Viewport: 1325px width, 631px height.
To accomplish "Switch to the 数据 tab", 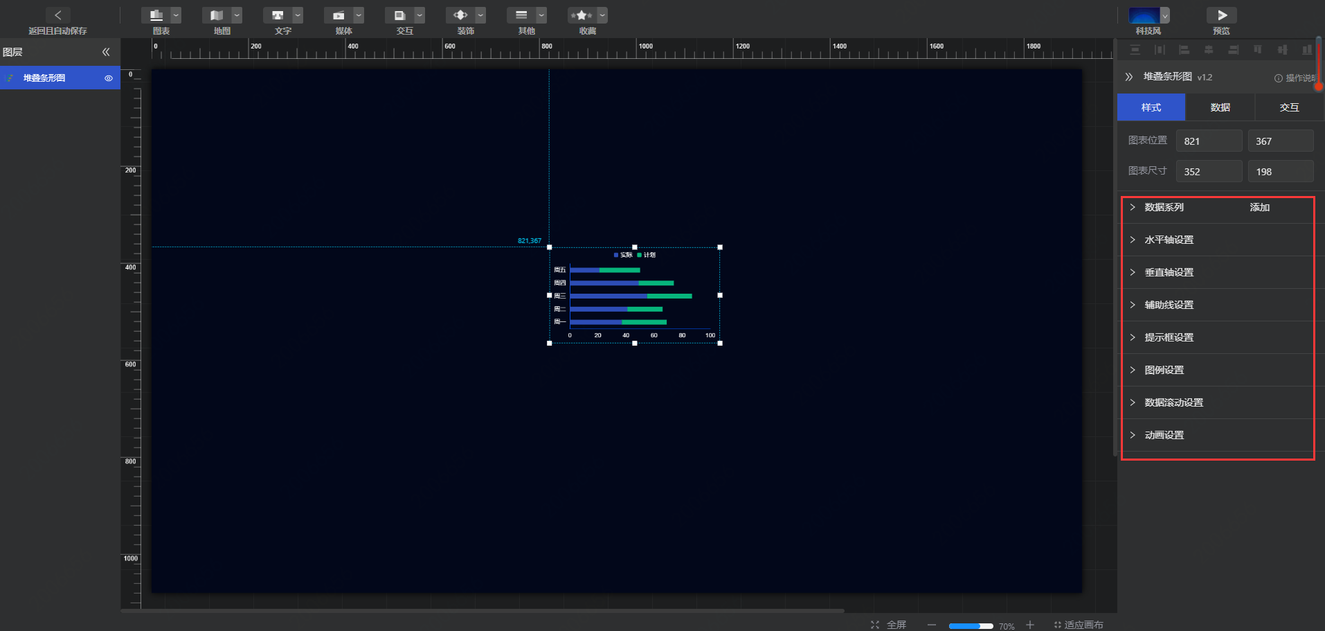I will [1220, 107].
